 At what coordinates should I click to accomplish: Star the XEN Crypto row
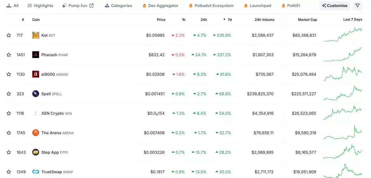pyautogui.click(x=9, y=113)
